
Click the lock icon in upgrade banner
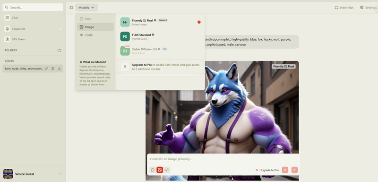pos(125,67)
